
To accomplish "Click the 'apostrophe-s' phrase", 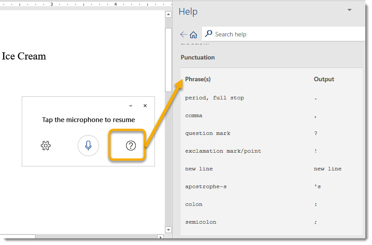I will click(x=206, y=187).
